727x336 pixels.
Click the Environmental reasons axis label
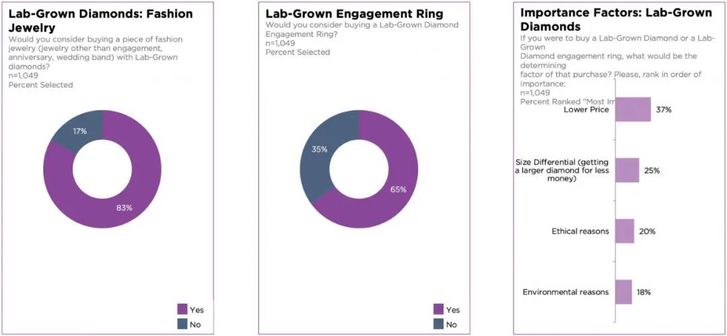click(565, 292)
